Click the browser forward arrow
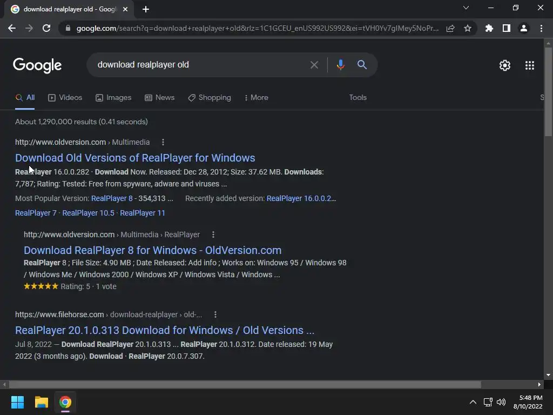This screenshot has height=415, width=553. pyautogui.click(x=29, y=28)
